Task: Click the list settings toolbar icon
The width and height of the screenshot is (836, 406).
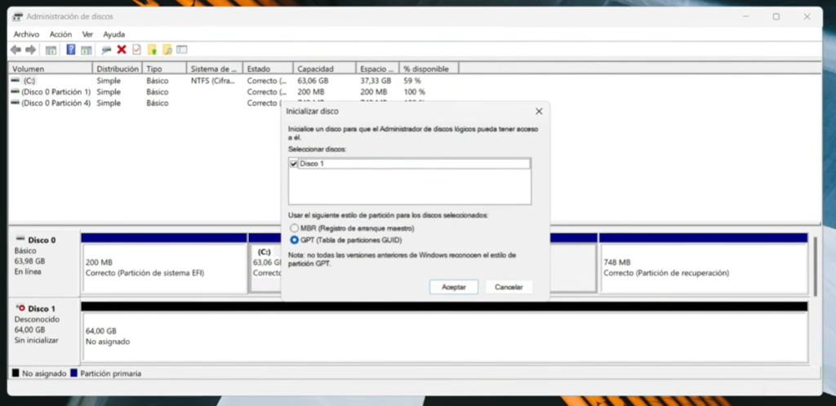Action: (182, 50)
